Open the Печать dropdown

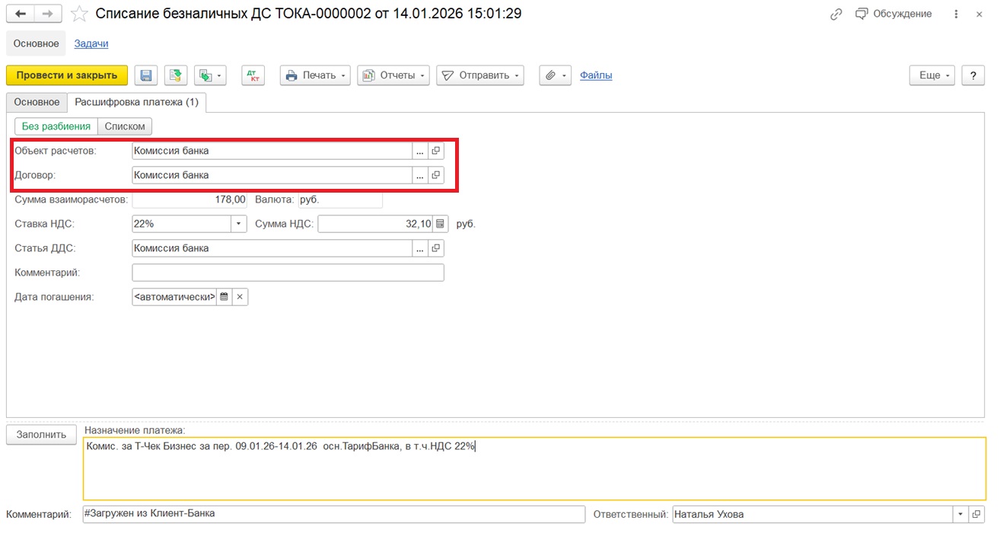pos(315,75)
